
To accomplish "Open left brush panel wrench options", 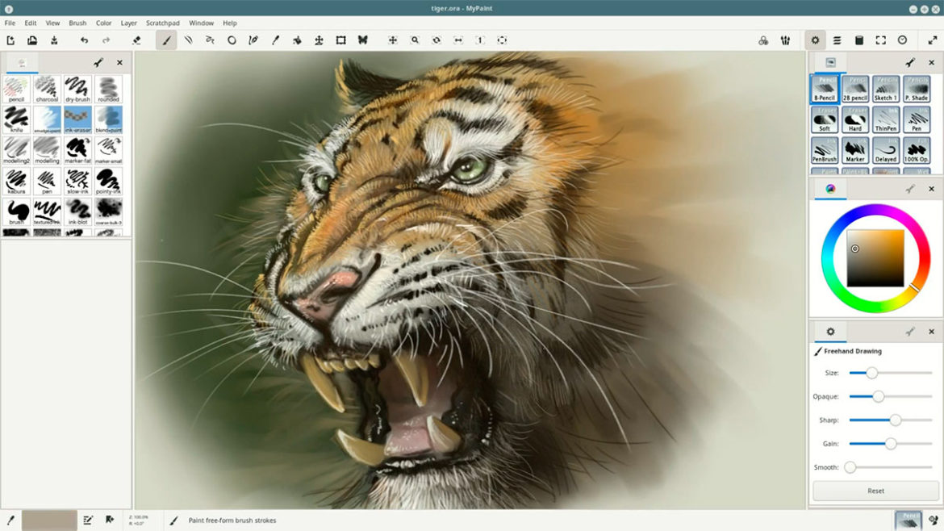I will point(98,63).
